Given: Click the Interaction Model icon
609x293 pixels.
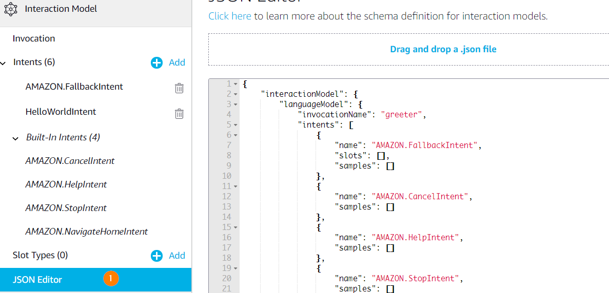Looking at the screenshot, I should [10, 9].
